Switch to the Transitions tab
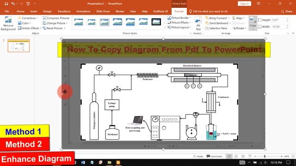 point(64,11)
